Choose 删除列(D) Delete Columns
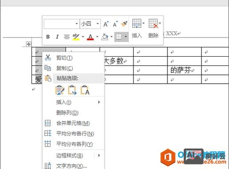Viewport: 229px width, 169px height. [x=73, y=113]
